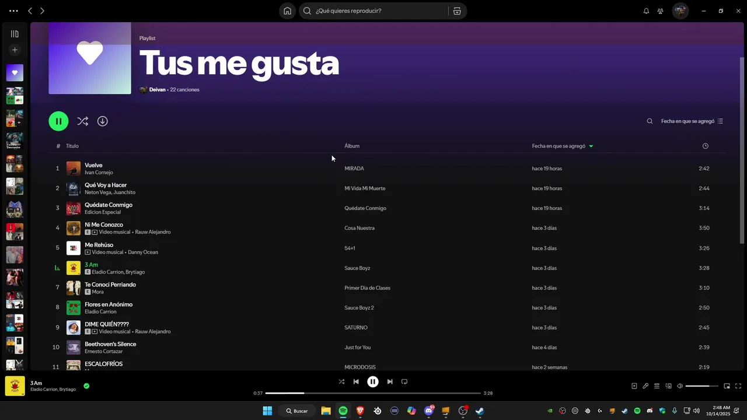The image size is (747, 420).
Task: Click the Vuelve album cover thumbnail
Action: (x=74, y=169)
